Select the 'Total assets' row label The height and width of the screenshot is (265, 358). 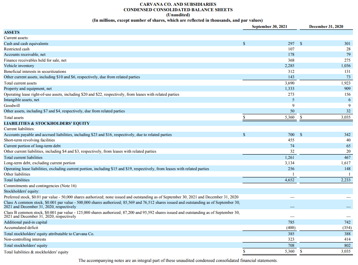pyautogui.click(x=14, y=117)
